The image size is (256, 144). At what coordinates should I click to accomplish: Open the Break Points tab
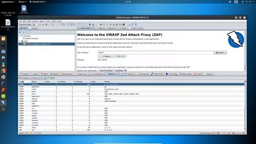67,74
